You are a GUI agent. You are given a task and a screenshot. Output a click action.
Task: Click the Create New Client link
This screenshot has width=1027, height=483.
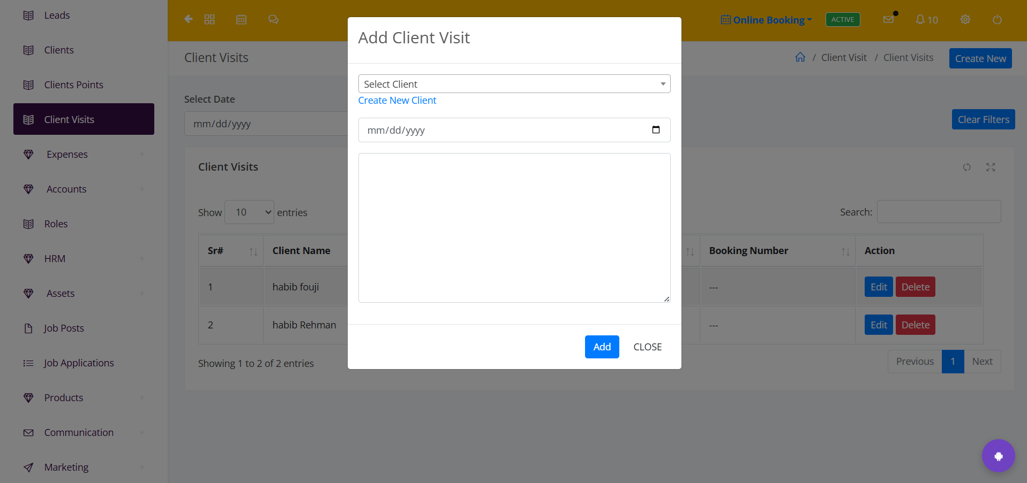coord(397,101)
